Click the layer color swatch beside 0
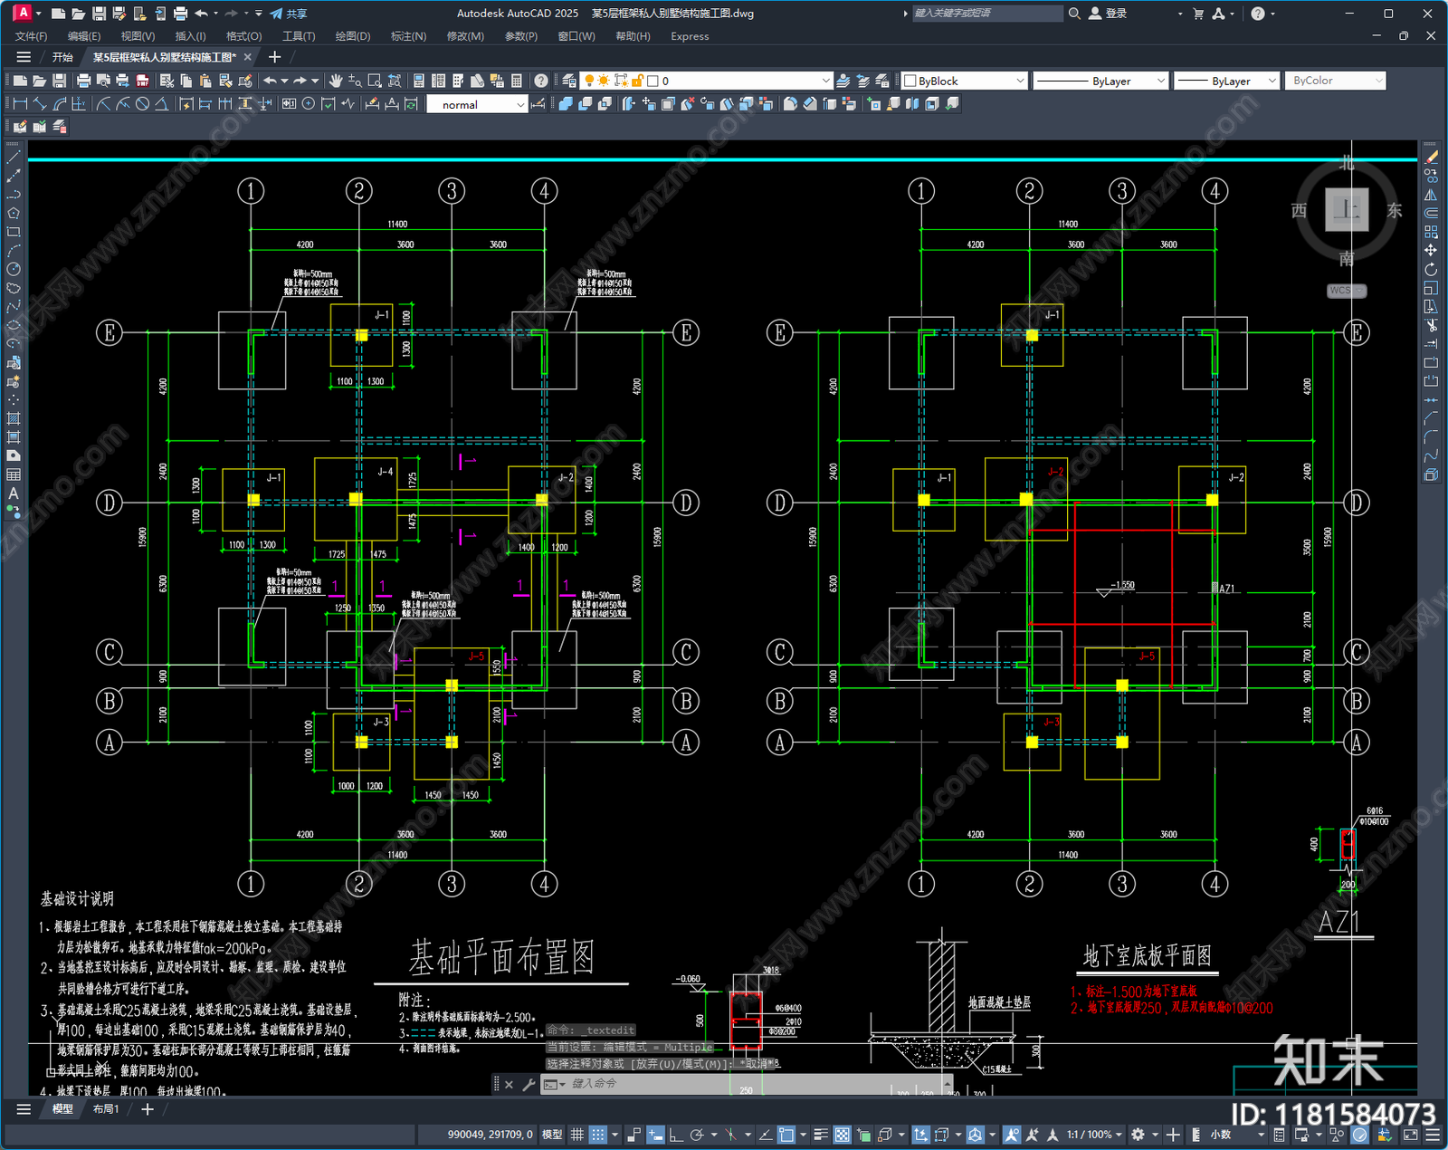This screenshot has height=1150, width=1448. [x=653, y=81]
